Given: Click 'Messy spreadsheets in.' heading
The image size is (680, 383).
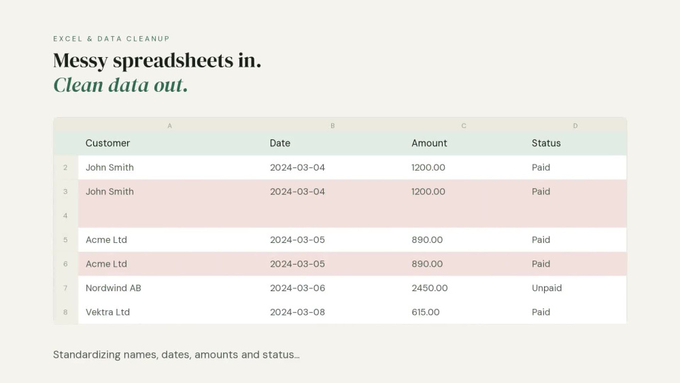Looking at the screenshot, I should pos(157,61).
